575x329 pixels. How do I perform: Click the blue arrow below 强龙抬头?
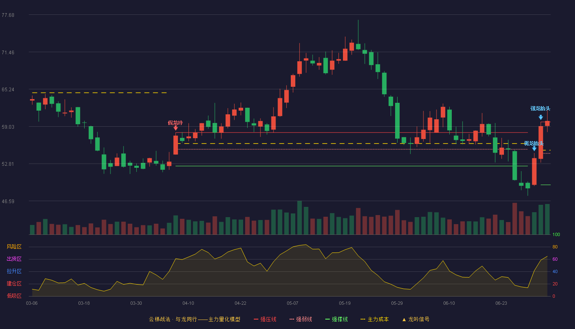click(x=541, y=117)
